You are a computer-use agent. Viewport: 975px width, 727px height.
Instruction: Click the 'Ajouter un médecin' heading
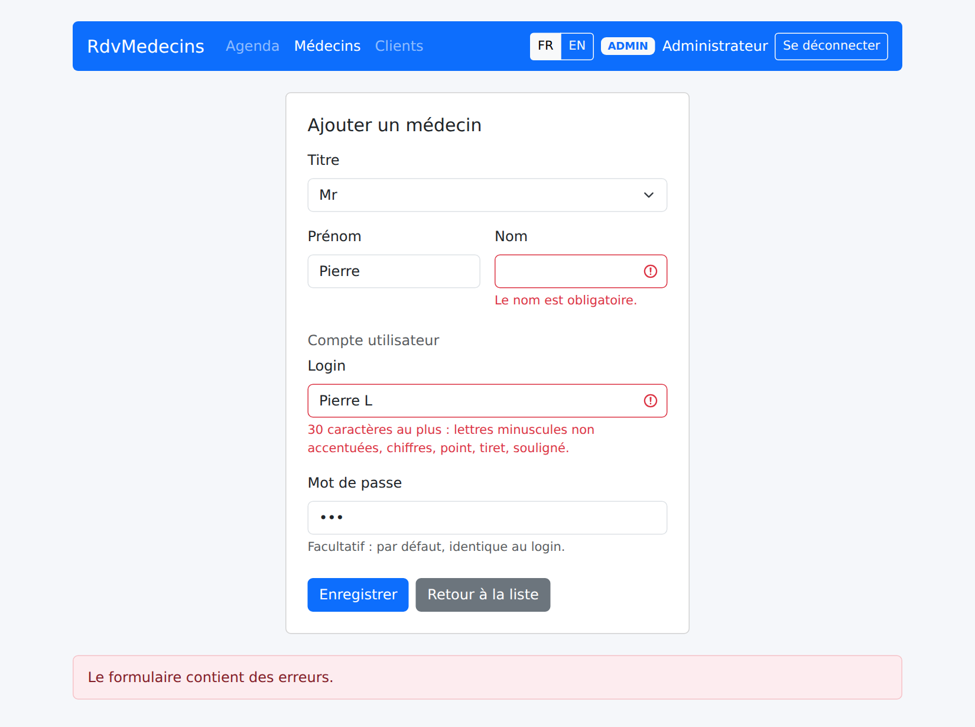tap(394, 125)
